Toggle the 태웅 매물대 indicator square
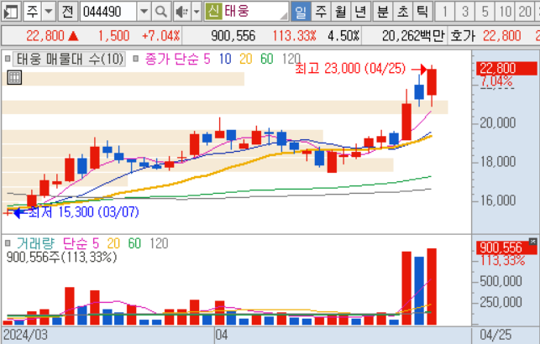This screenshot has width=540, height=344. point(8,59)
